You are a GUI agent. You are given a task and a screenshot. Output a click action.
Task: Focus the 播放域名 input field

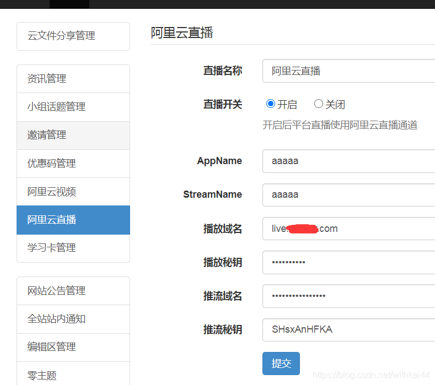click(349, 229)
